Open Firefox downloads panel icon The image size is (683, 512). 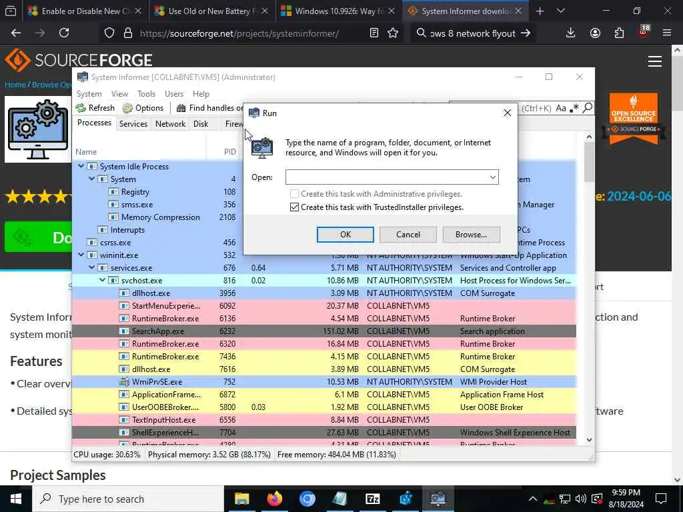tap(571, 33)
